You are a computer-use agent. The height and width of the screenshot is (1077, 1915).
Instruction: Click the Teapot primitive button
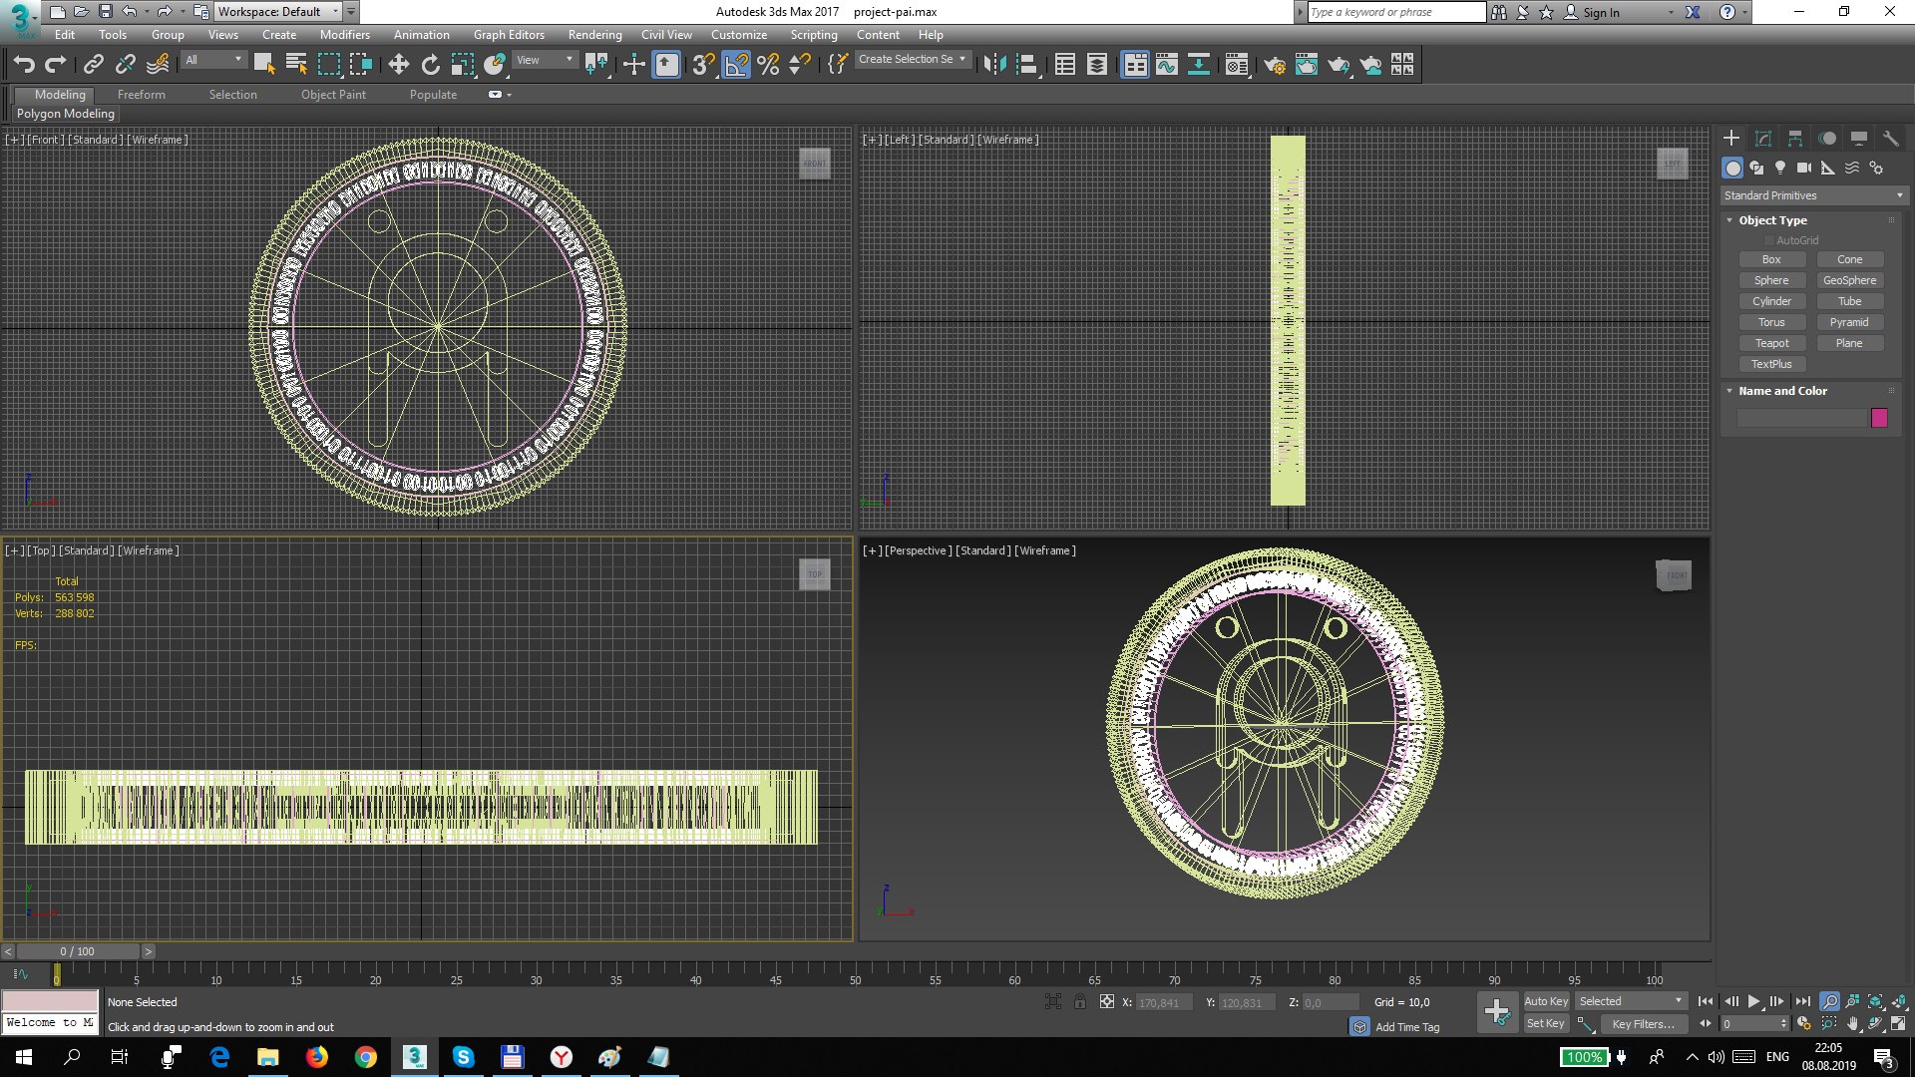point(1771,343)
